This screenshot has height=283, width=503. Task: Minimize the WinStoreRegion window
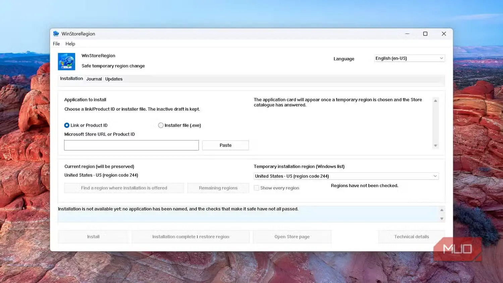pos(407,34)
